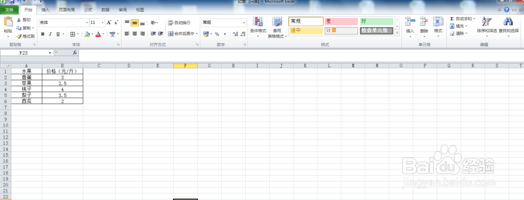Open Sort and Filter (排序和筛选)
524x200 pixels.
coord(486,27)
